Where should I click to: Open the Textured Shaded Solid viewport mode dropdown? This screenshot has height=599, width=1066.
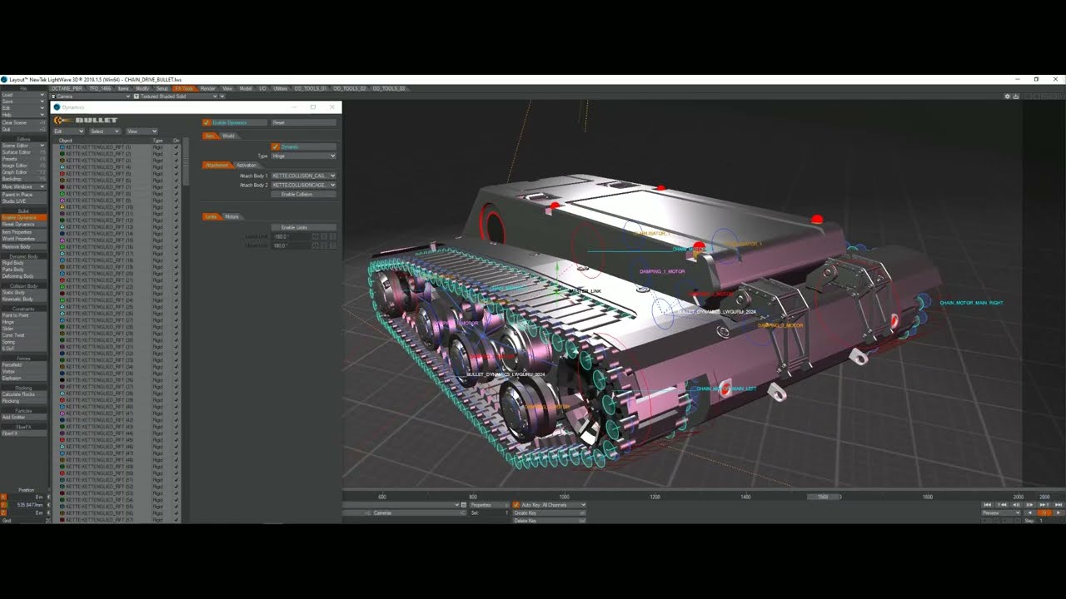point(177,97)
